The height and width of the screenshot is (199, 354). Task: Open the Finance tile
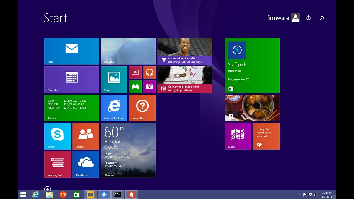click(x=72, y=108)
